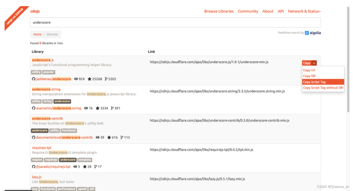Click the underscore-min.js CDN URL
Image resolution: width=353 pixels, height=191 pixels.
209,62
